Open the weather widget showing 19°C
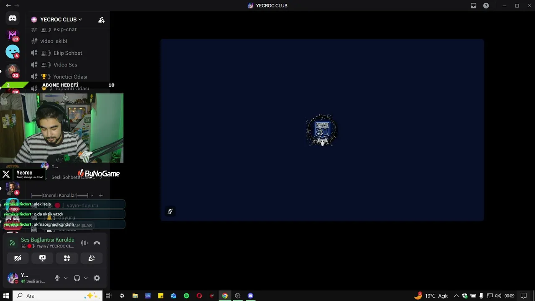This screenshot has height=301, width=535. pyautogui.click(x=431, y=296)
